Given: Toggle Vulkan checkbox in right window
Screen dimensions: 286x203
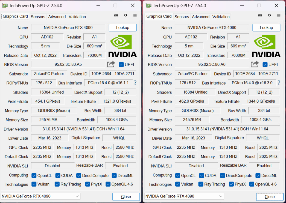Looking at the screenshot, I should (177, 184).
